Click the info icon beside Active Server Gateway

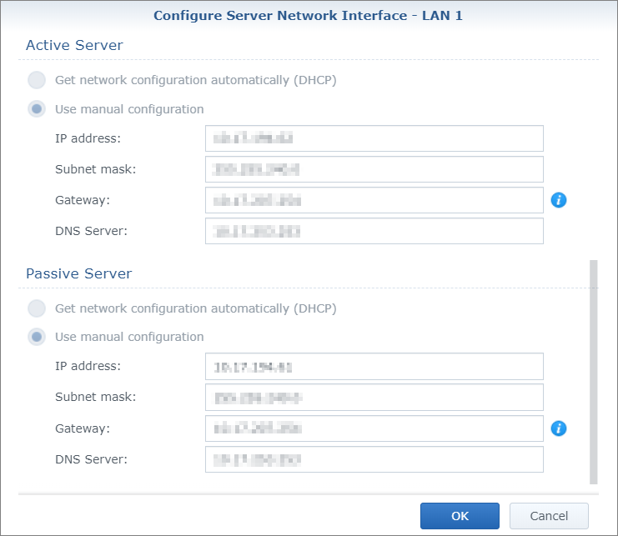(x=559, y=200)
